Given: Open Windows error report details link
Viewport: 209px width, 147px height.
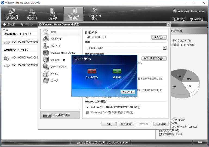Looking at the screenshot, I should click(x=112, y=113).
